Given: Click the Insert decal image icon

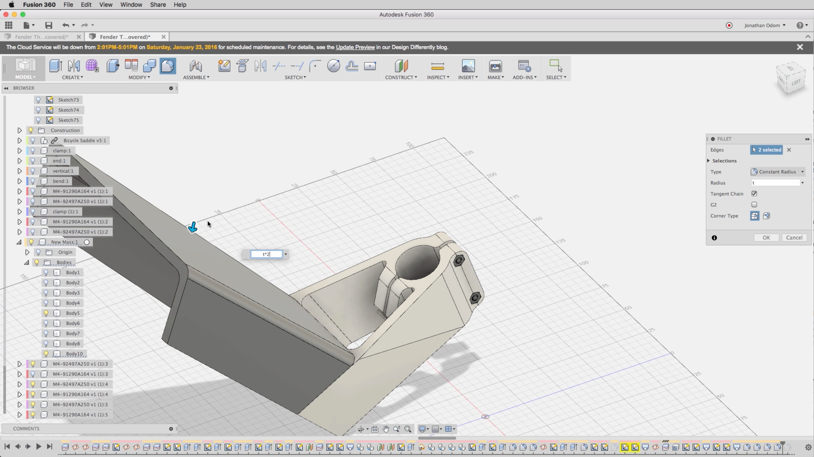Looking at the screenshot, I should point(468,66).
